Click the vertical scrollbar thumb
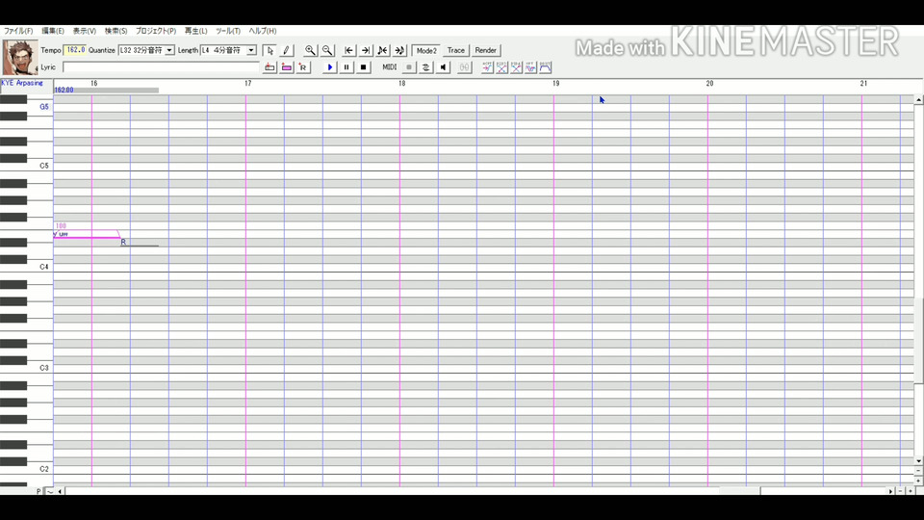Screen dimensions: 924x520 918,340
